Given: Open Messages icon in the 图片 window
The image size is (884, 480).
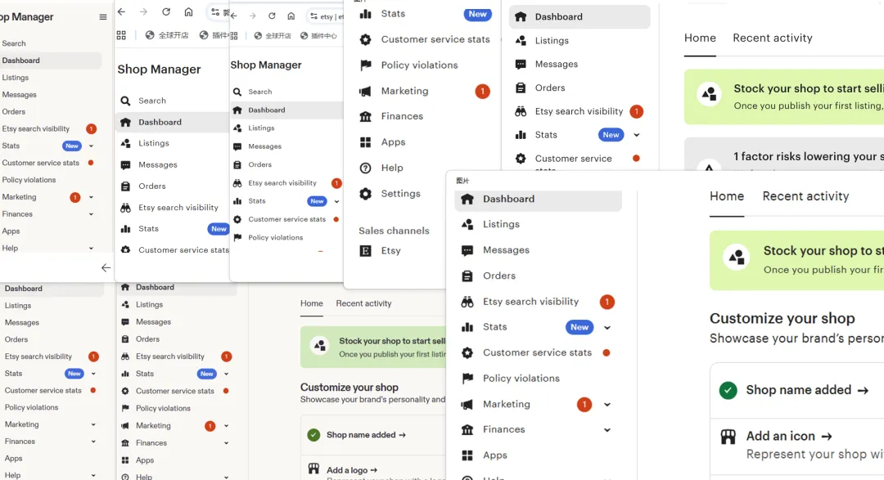Looking at the screenshot, I should [x=467, y=250].
